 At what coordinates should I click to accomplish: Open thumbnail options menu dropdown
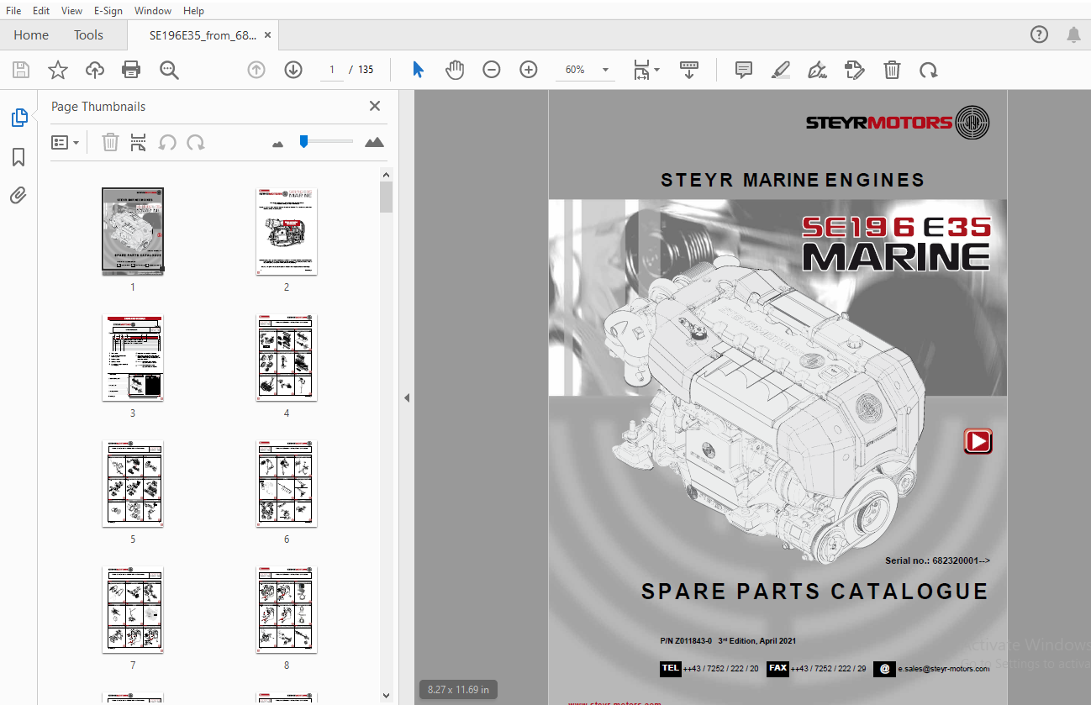click(x=66, y=143)
